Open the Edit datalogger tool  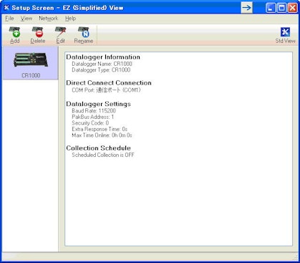60,35
